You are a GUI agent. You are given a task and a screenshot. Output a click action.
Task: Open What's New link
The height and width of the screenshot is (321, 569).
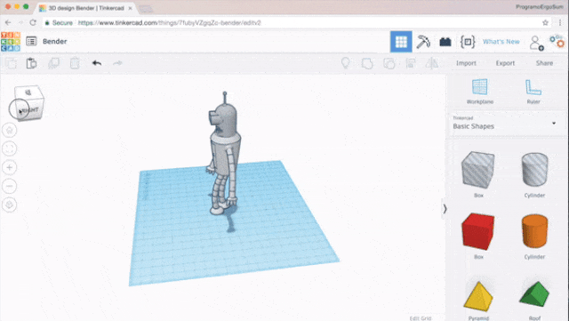pyautogui.click(x=501, y=42)
